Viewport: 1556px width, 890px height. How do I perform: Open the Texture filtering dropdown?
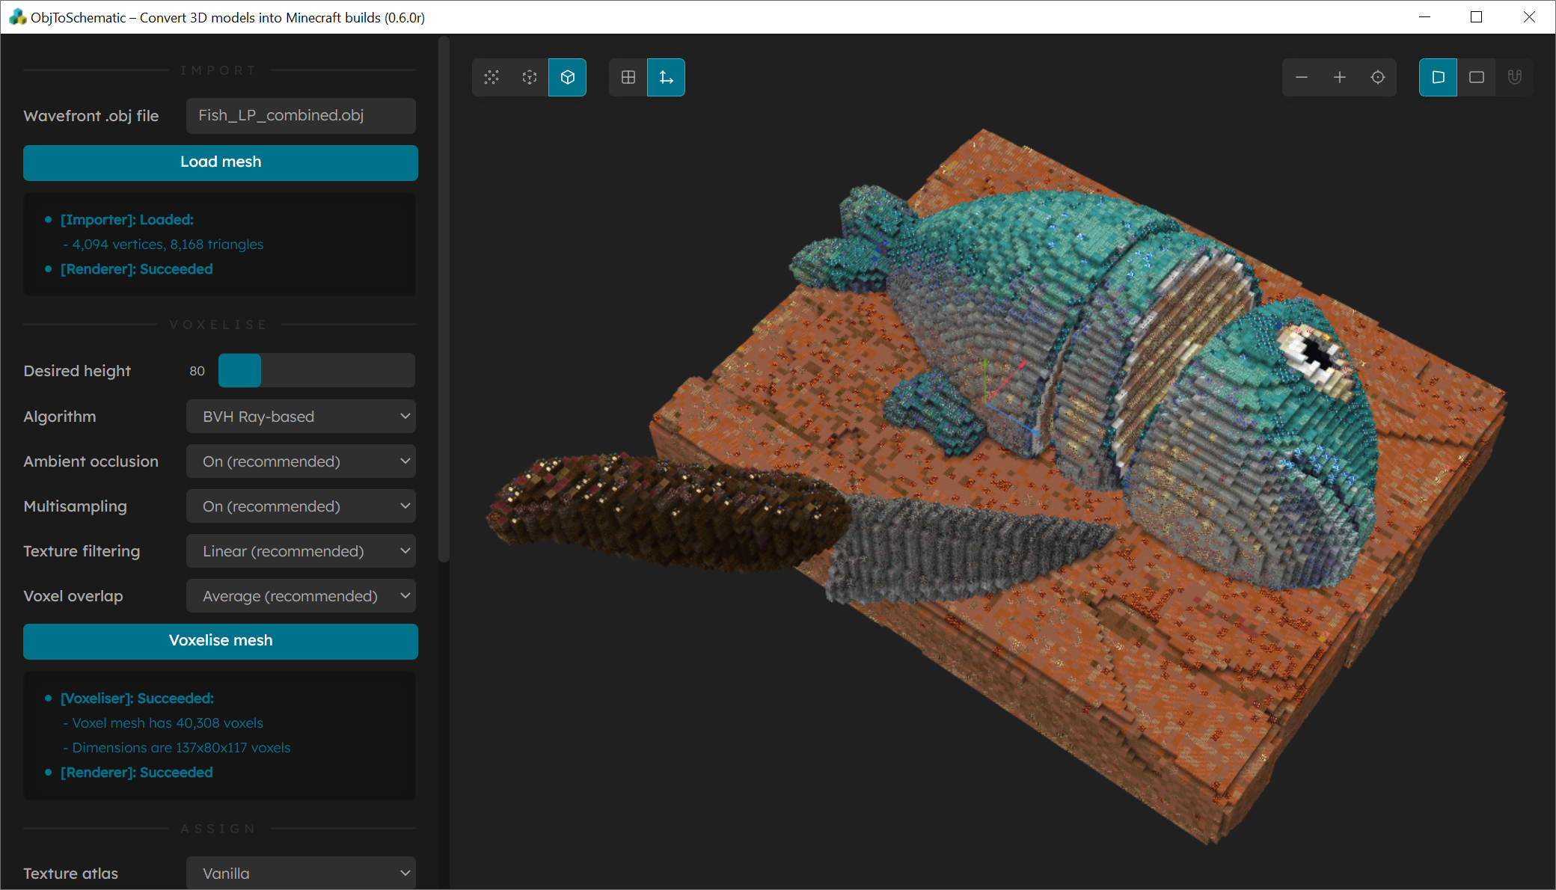point(301,551)
